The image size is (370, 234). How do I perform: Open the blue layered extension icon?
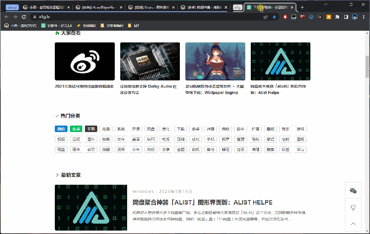click(311, 17)
